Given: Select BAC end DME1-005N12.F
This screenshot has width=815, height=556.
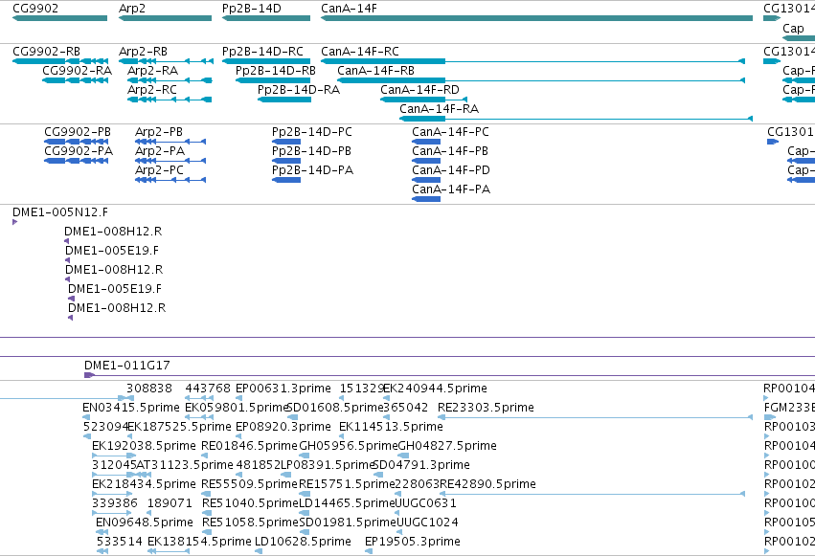Looking at the screenshot, I should [15, 222].
